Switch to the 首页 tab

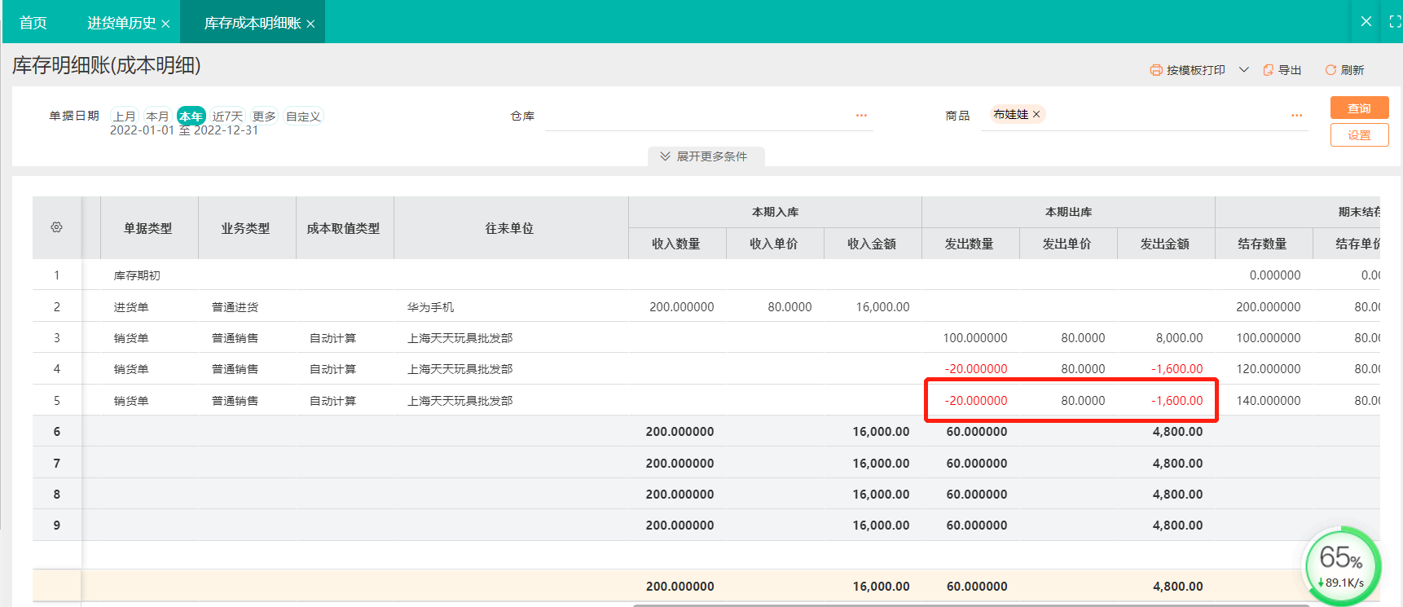(x=33, y=23)
